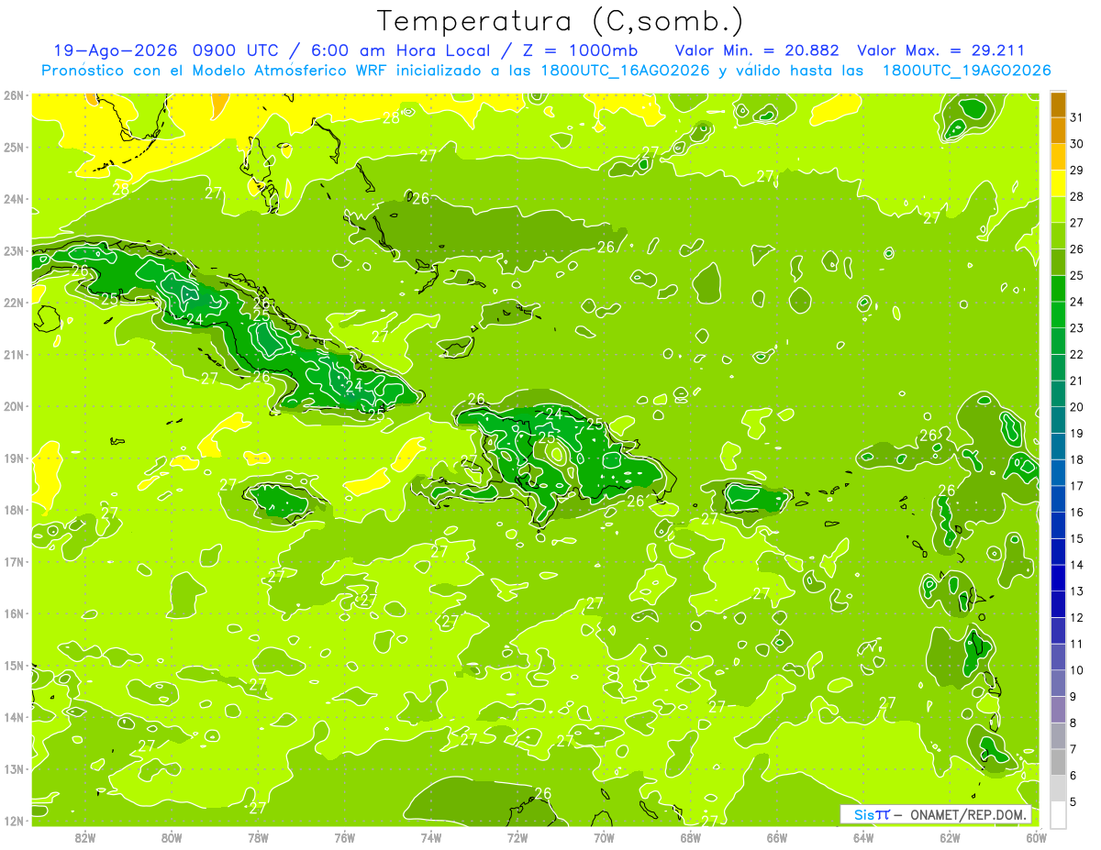Click the orange-yellow color scale swatch between 29 and 30
The width and height of the screenshot is (1101, 850).
tap(1058, 157)
